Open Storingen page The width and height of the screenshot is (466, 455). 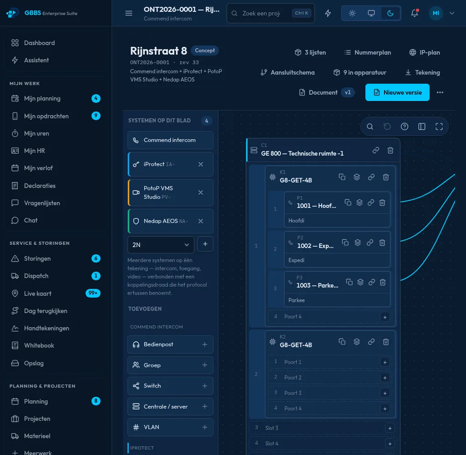tap(56, 258)
